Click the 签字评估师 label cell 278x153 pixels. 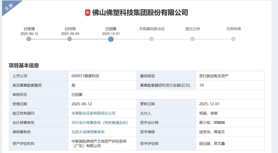click(x=166, y=144)
